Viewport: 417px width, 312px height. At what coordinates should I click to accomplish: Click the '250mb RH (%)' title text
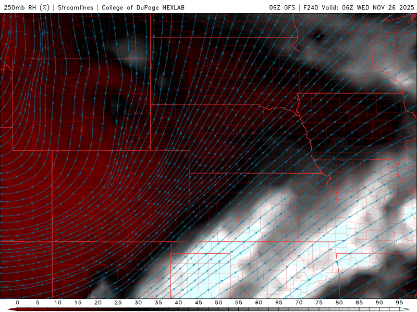[27, 7]
